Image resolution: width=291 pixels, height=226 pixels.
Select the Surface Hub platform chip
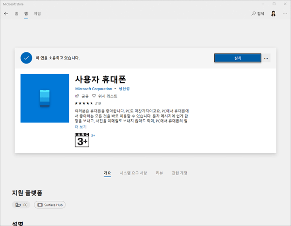[x=49, y=205]
